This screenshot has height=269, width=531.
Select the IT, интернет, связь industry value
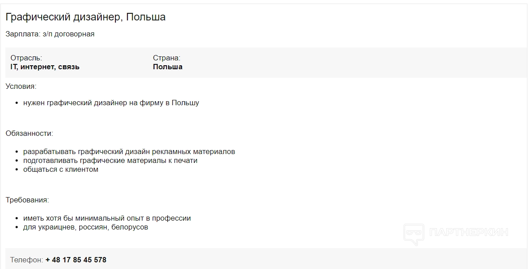[x=45, y=67]
